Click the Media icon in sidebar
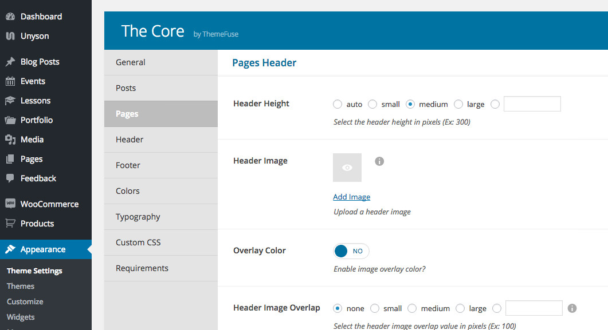The image size is (608, 330). click(10, 140)
